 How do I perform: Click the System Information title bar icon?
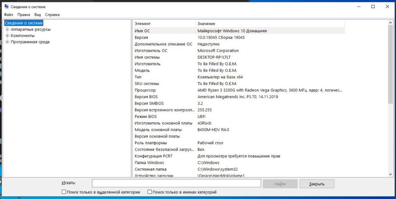pos(7,7)
